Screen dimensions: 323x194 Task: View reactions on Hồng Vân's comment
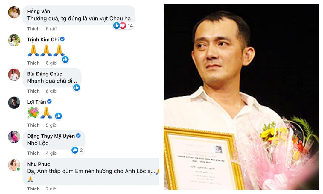tap(124, 25)
